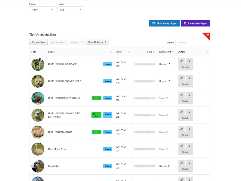
Task: Expand the Zeige 10 Zeilen dropdown
Action: coord(97,42)
